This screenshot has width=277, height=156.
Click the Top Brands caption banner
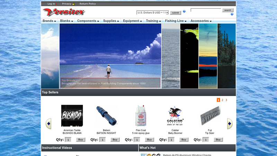110,83
